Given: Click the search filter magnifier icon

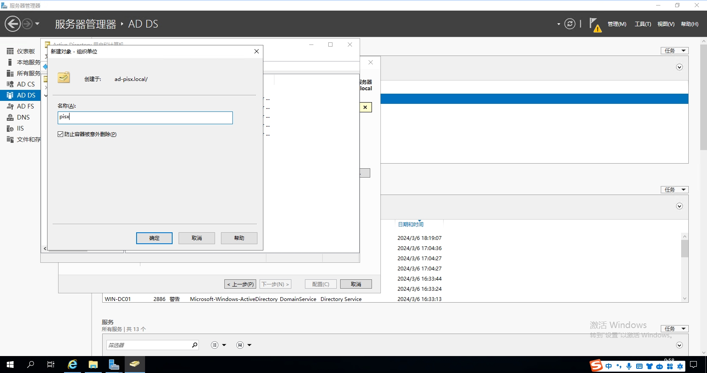Looking at the screenshot, I should [x=194, y=345].
